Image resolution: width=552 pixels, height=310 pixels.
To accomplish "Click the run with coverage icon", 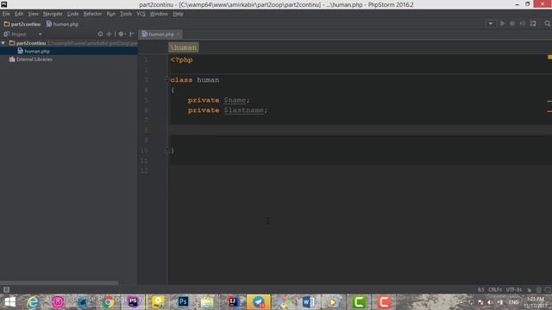I will [523, 23].
